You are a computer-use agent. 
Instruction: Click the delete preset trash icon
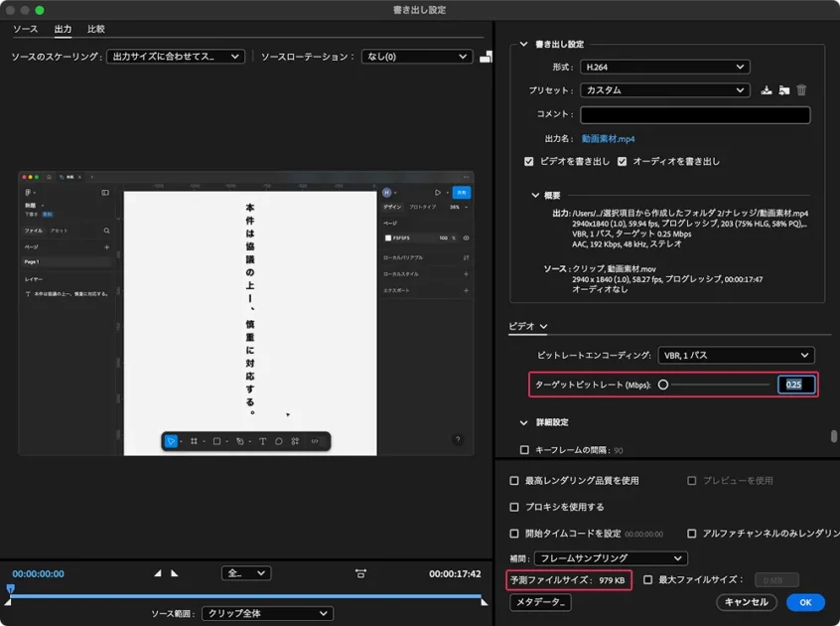[x=801, y=90]
